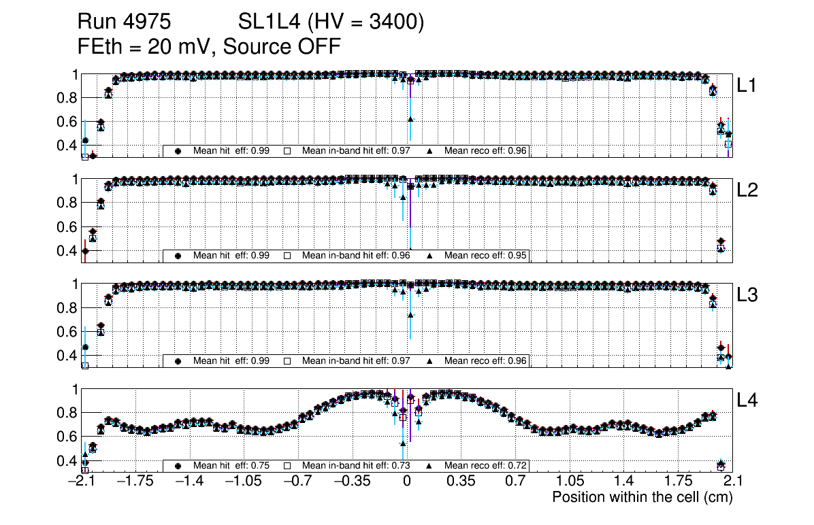Click the open square legend marker in L1 panel
This screenshot has width=814, height=525.
(287, 151)
